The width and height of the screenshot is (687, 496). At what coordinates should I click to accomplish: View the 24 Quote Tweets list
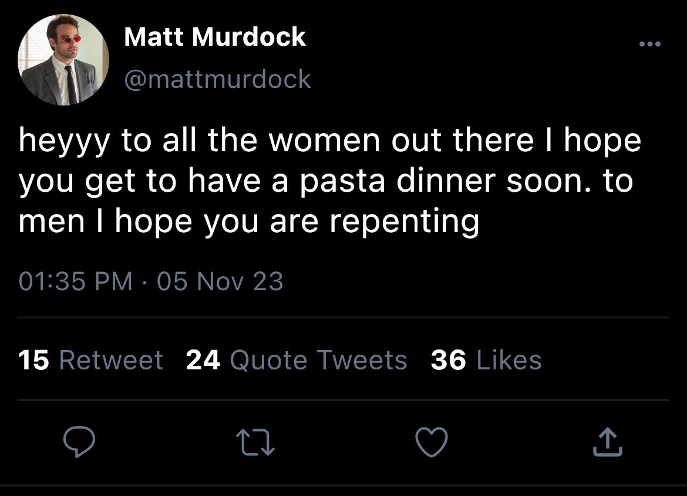pos(297,360)
